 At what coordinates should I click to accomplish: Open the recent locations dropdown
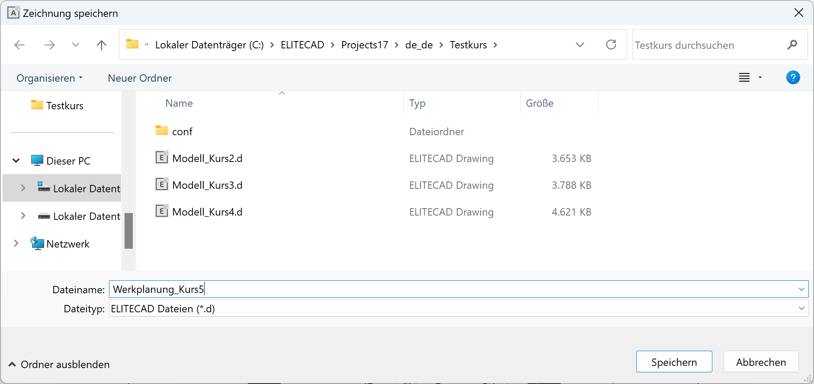[x=76, y=45]
